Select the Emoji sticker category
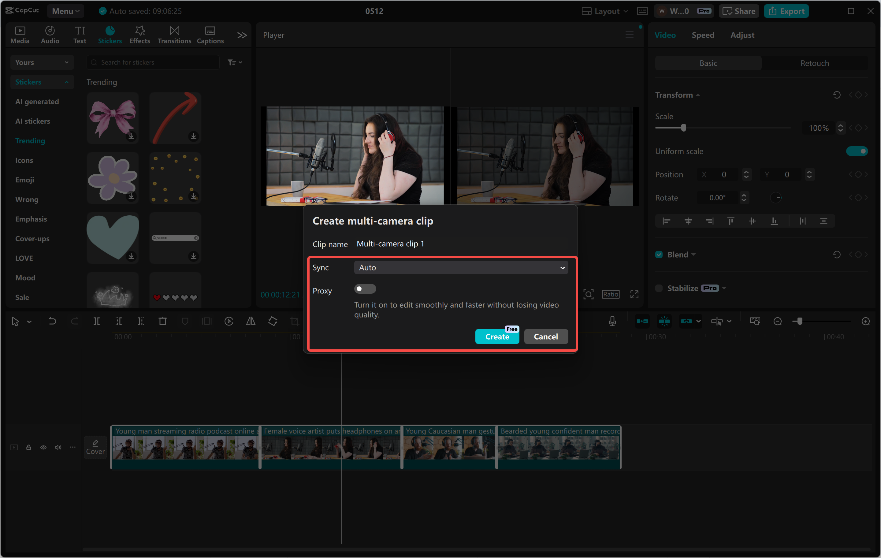This screenshot has height=558, width=881. click(x=24, y=180)
